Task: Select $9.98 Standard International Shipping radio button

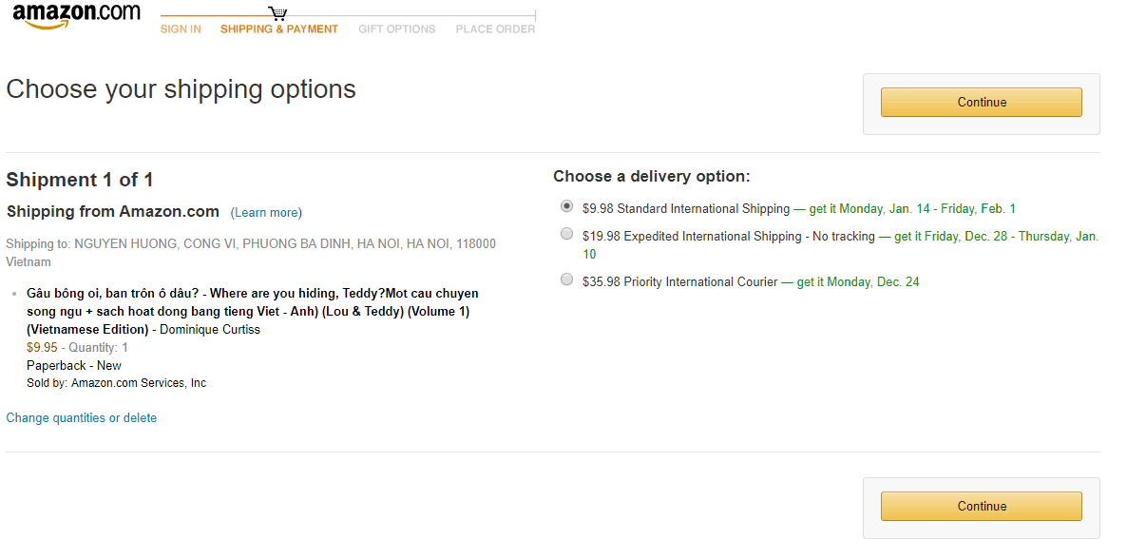Action: point(567,205)
